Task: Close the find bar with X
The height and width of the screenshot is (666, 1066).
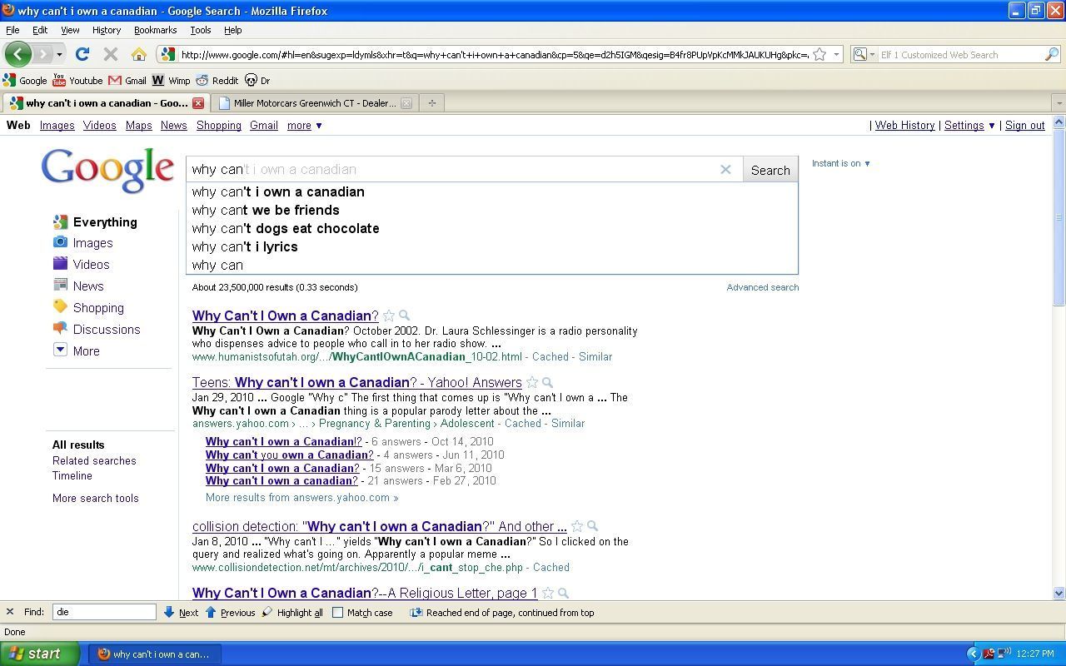Action: 10,612
